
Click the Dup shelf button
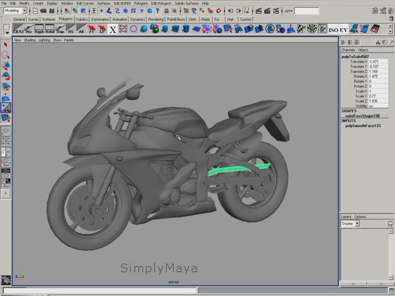pos(60,29)
